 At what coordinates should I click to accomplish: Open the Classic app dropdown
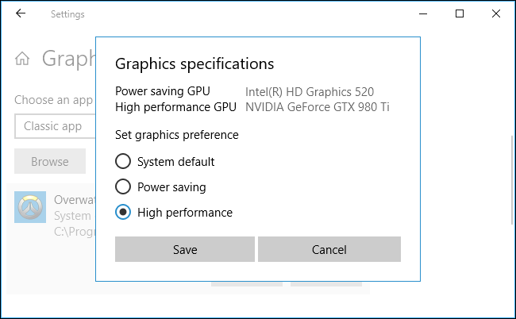pyautogui.click(x=54, y=126)
